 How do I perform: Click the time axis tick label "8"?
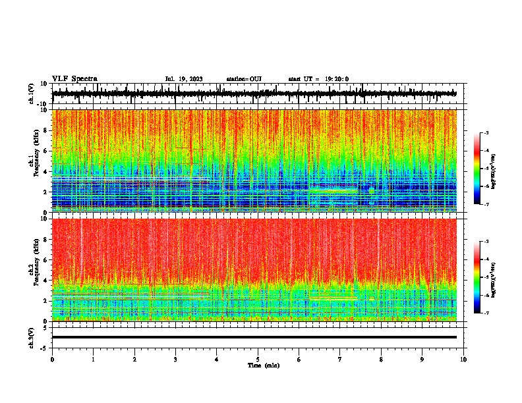(x=381, y=360)
